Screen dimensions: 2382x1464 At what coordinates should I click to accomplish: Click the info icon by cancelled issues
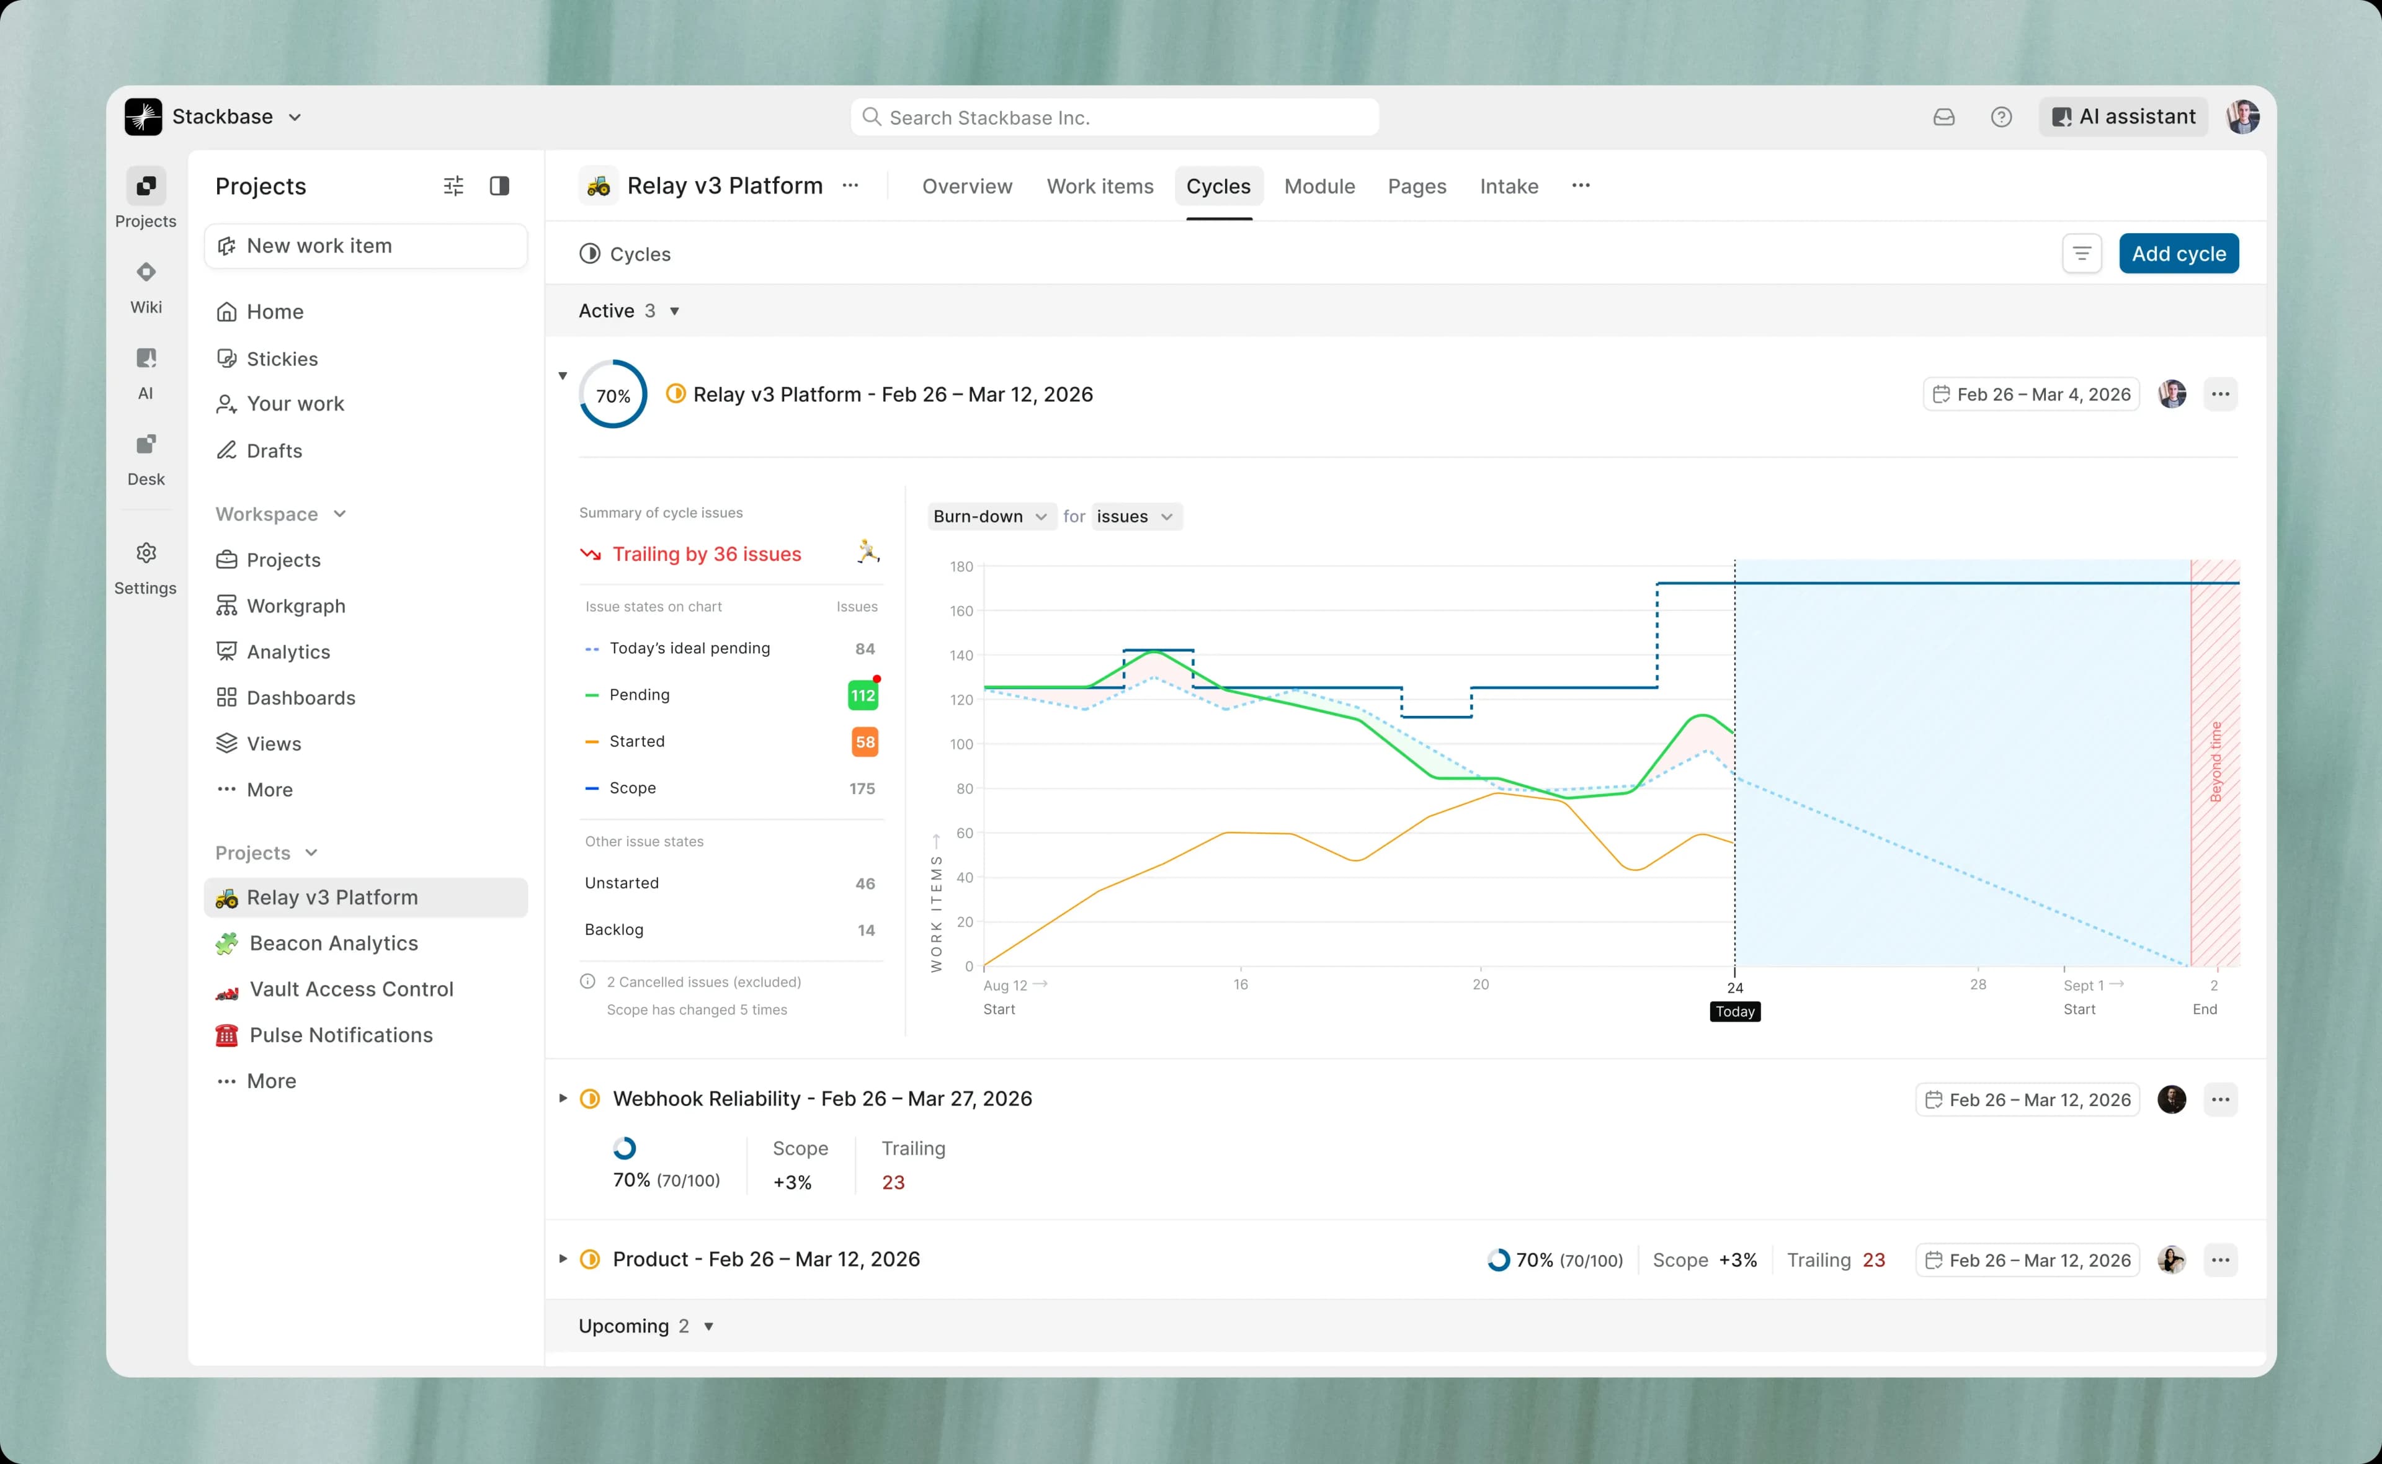[x=587, y=982]
